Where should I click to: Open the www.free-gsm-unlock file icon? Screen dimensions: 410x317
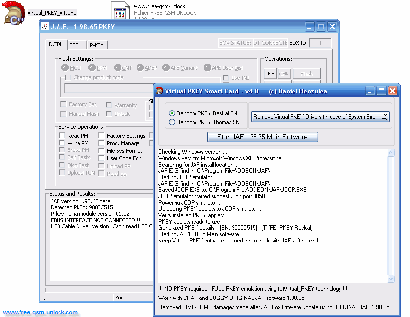pyautogui.click(x=120, y=11)
